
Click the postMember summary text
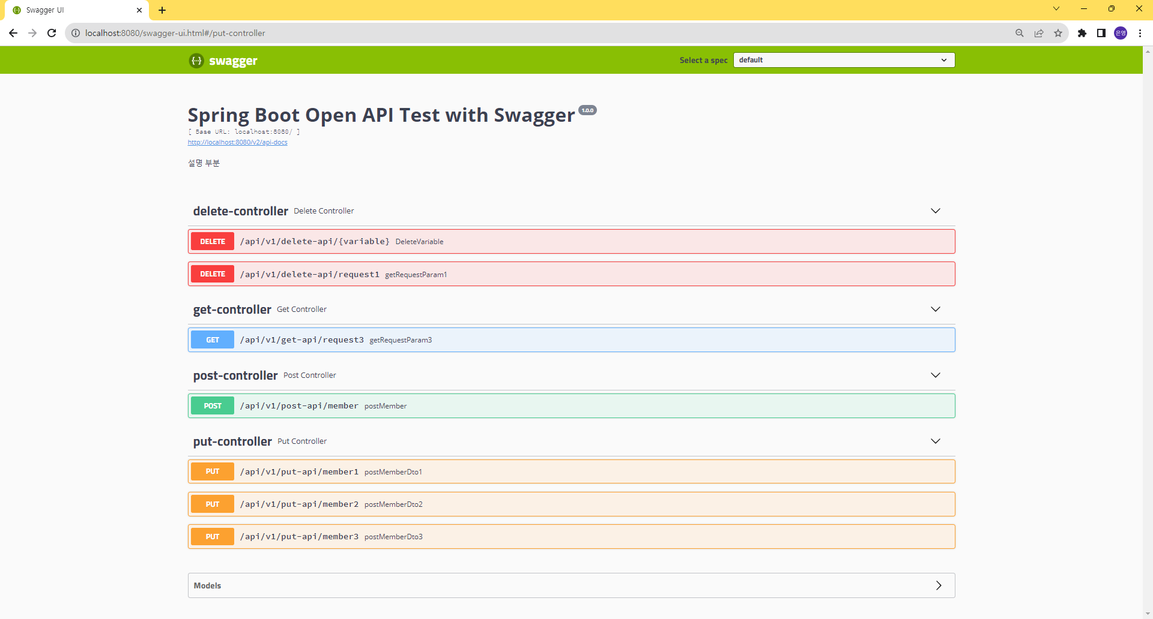pos(386,406)
